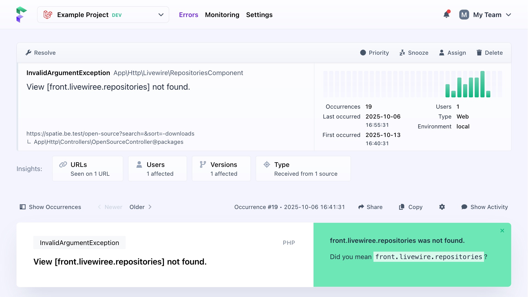Dismiss the green suggestion panel
The image size is (528, 297).
pyautogui.click(x=502, y=230)
